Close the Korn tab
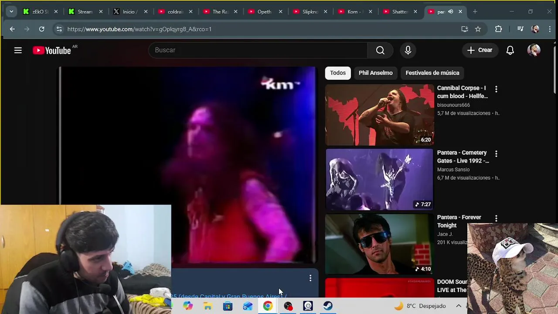 coord(371,12)
